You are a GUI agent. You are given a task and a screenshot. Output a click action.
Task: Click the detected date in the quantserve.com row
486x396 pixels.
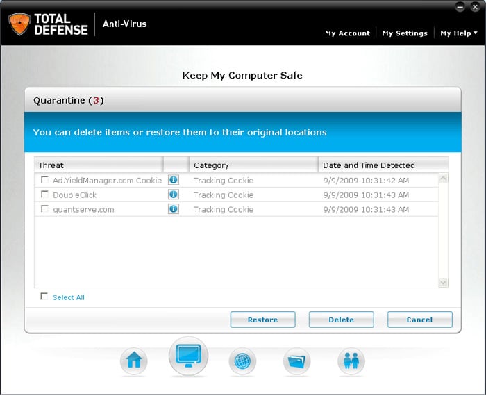click(x=366, y=210)
